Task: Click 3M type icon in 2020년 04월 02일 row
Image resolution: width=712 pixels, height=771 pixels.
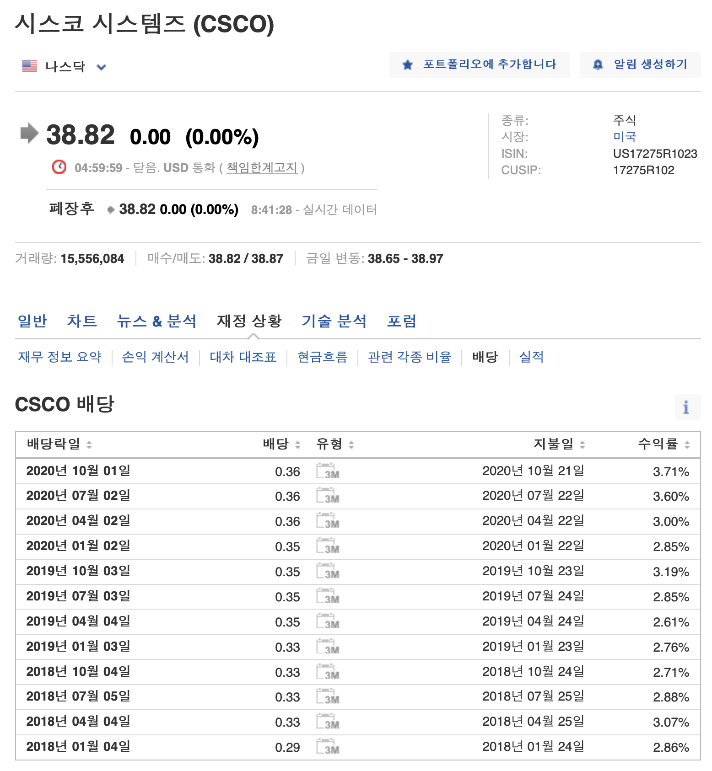Action: [x=328, y=521]
